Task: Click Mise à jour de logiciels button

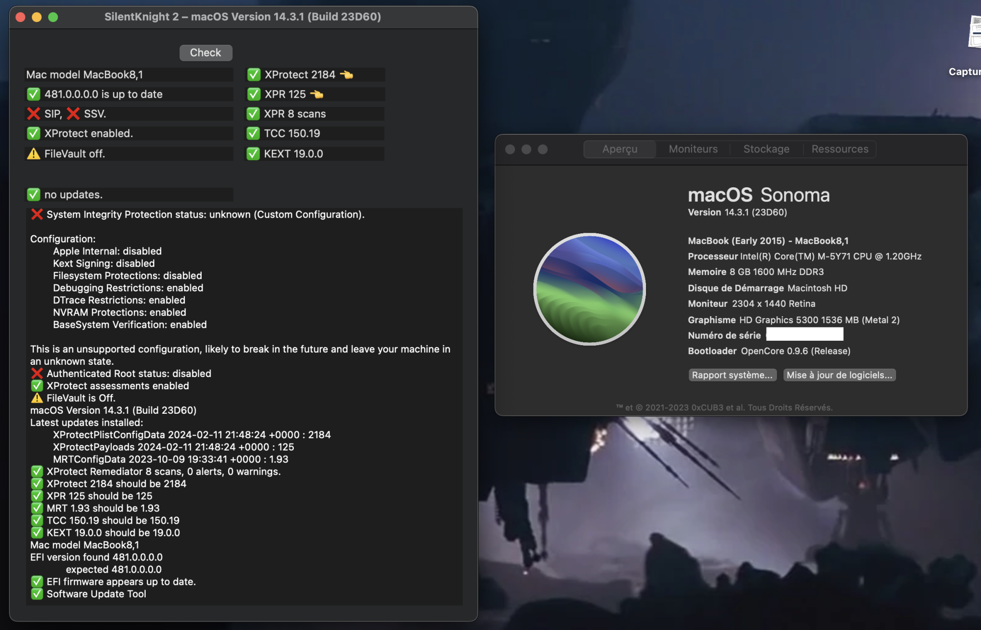Action: tap(839, 375)
